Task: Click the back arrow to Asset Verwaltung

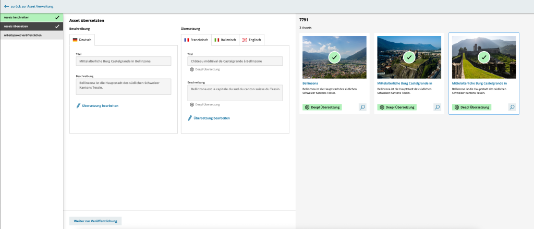Action: coord(6,6)
